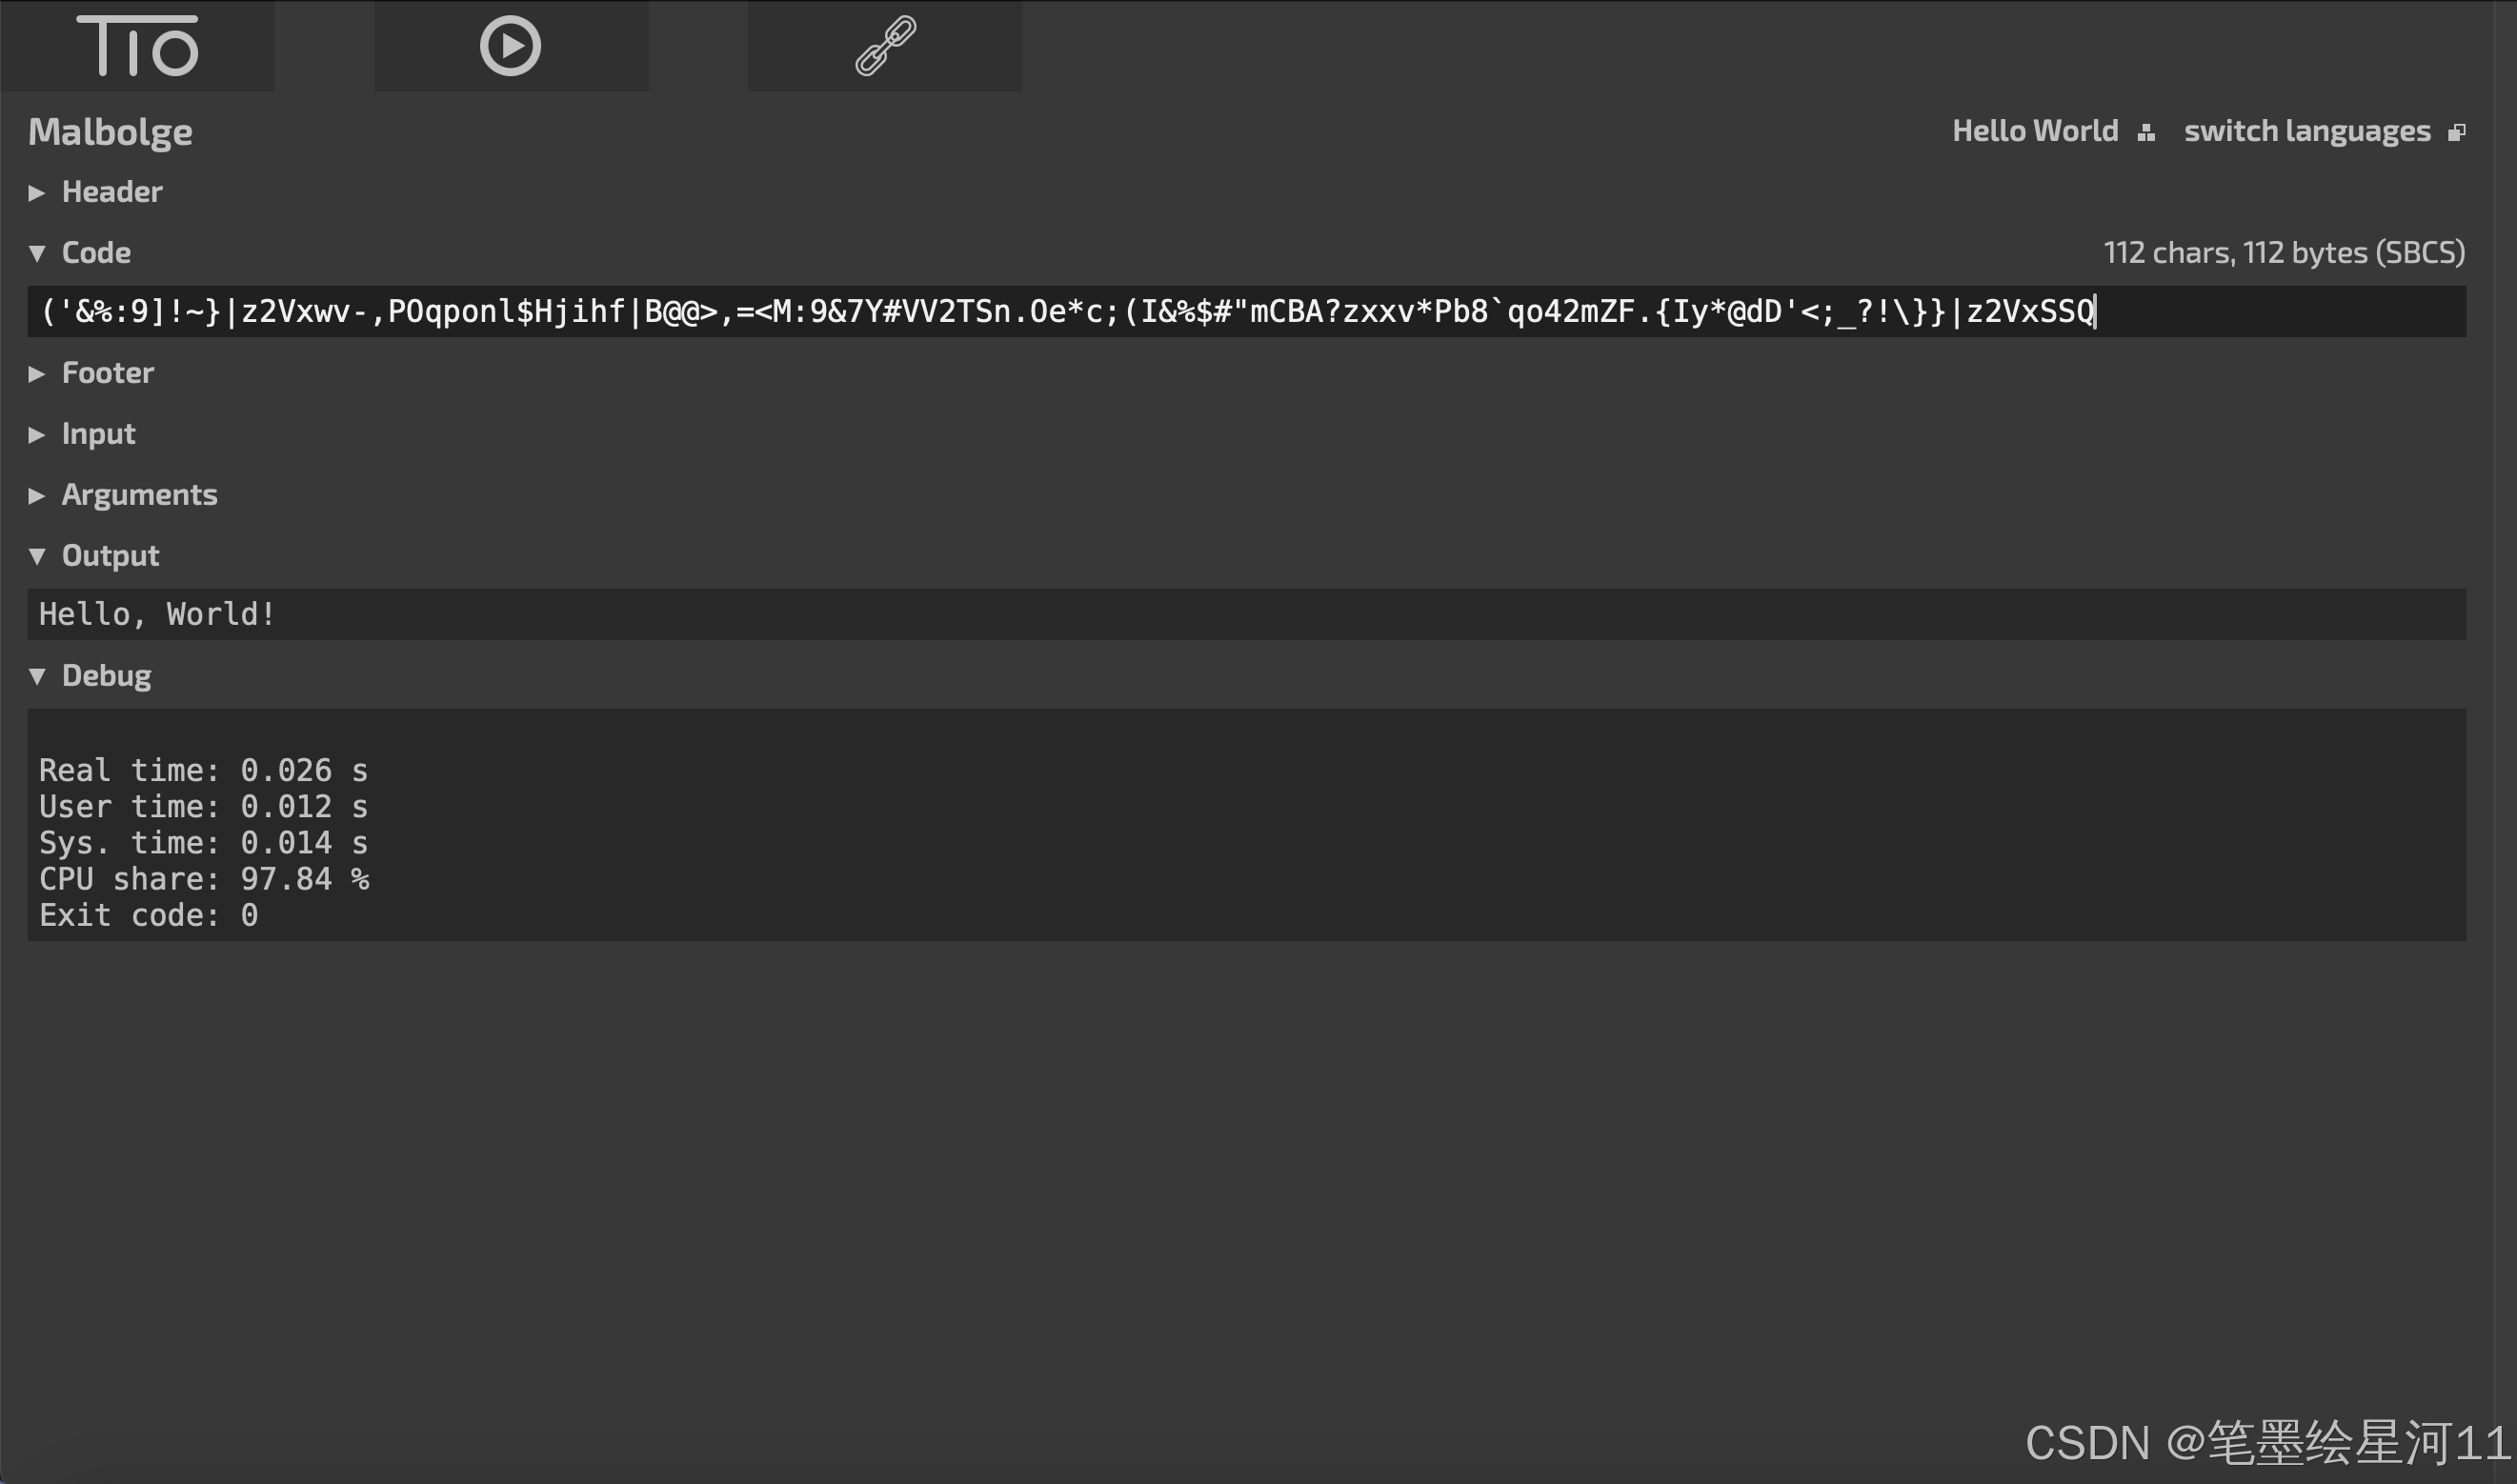Expand the Footer section
This screenshot has height=1484, width=2517.
pos(107,373)
